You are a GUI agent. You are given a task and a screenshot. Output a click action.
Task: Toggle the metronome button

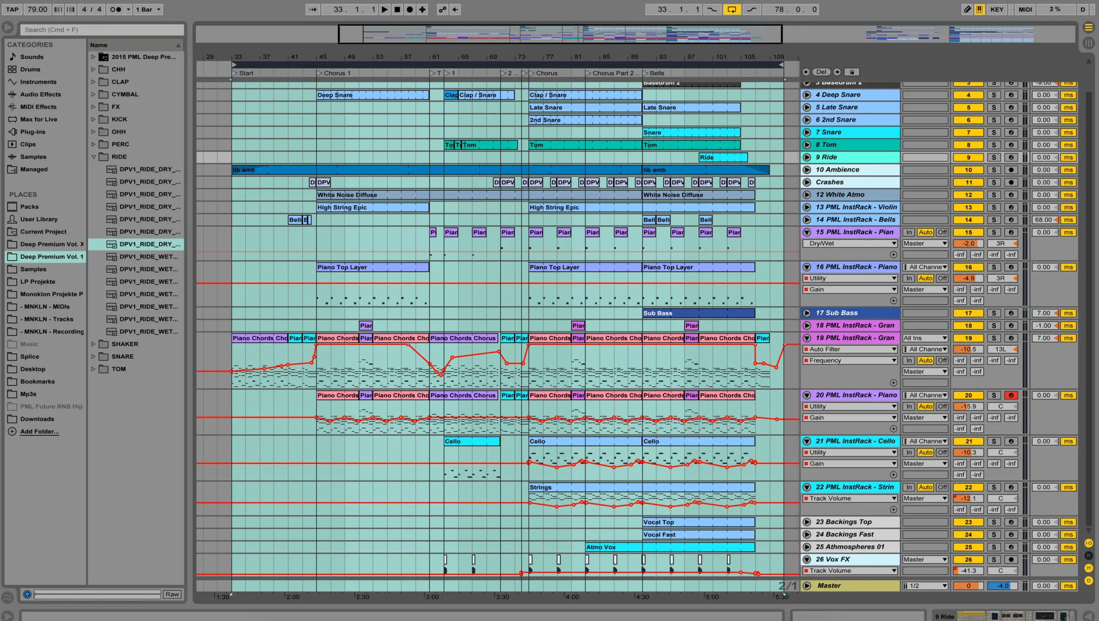[x=116, y=9]
